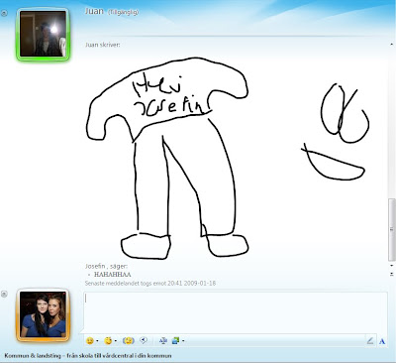Screen dimensions: 396x363
Task: Click contact name Juan in header
Action: click(x=94, y=11)
